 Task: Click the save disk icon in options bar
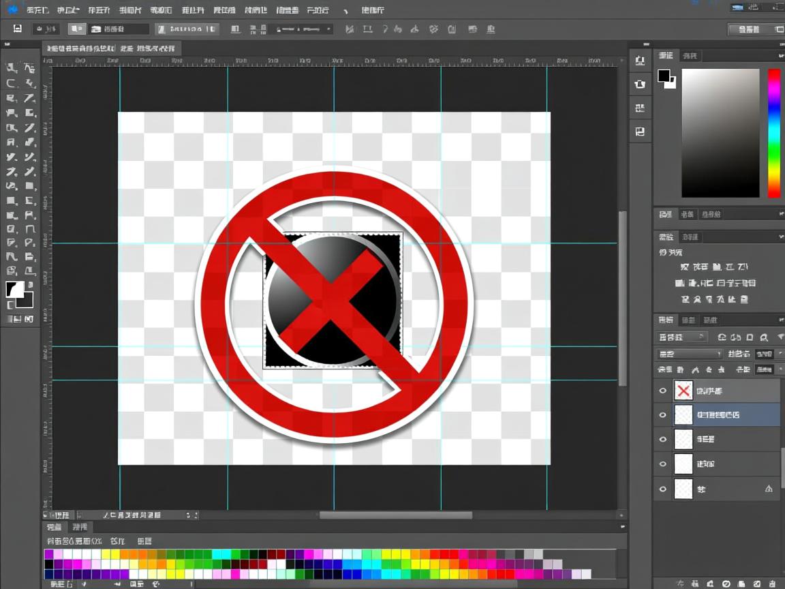tap(18, 29)
